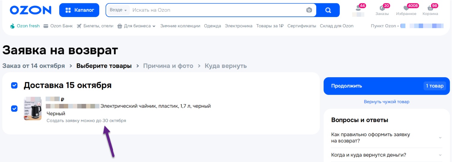Open Заказы orders icon

pos(382,10)
